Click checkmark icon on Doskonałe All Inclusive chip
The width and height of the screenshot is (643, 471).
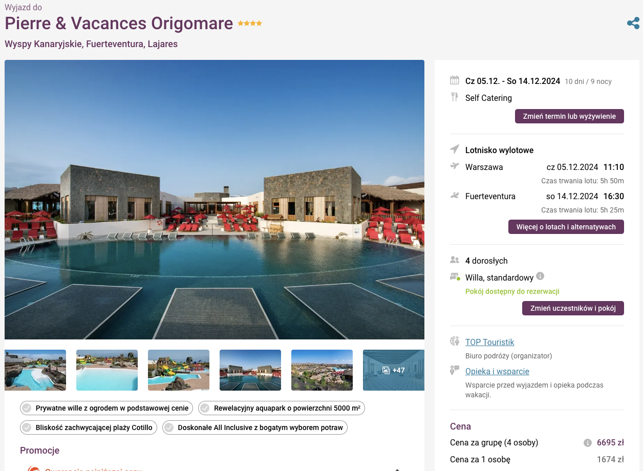coord(169,427)
